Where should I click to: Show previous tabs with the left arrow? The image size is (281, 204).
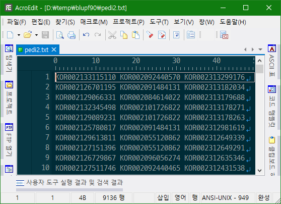pos(245,49)
